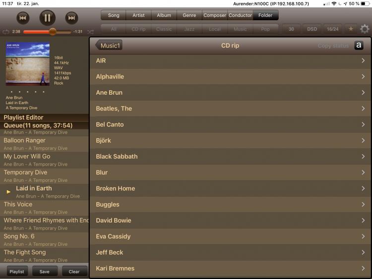Open the Eva Cassidy folder
Image resolution: width=372 pixels, height=279 pixels.
(230, 236)
